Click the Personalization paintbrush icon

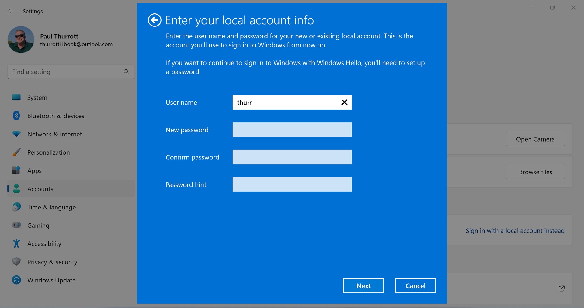16,152
